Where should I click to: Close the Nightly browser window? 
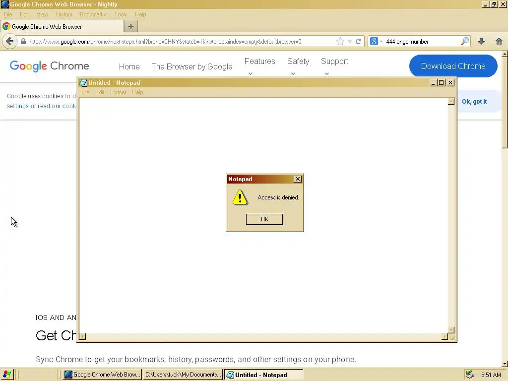(x=503, y=4)
